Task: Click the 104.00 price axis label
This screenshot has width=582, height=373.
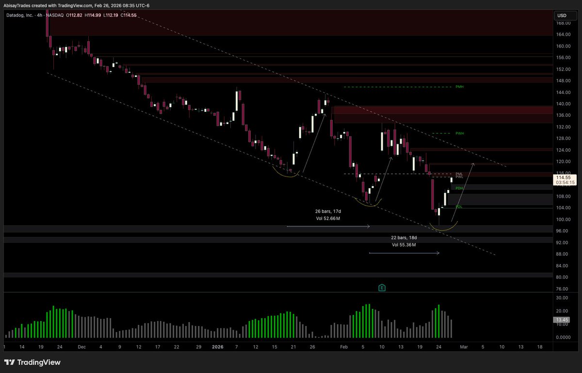Action: coord(563,208)
